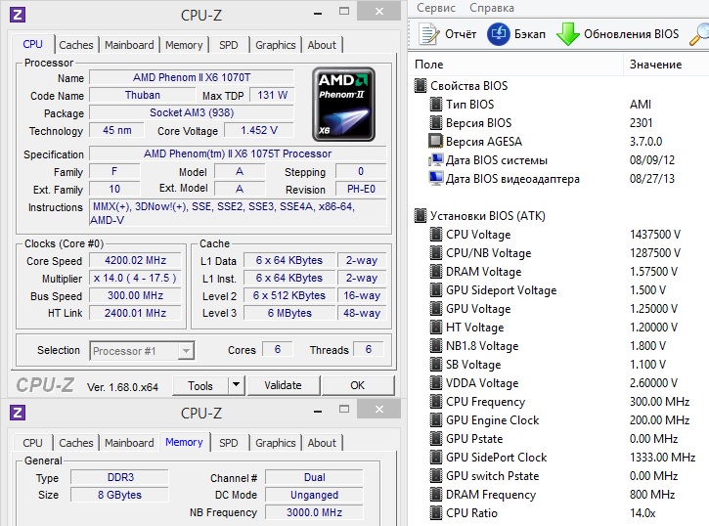
Task: Select the Свойства BIOS chip icon
Action: tap(421, 85)
